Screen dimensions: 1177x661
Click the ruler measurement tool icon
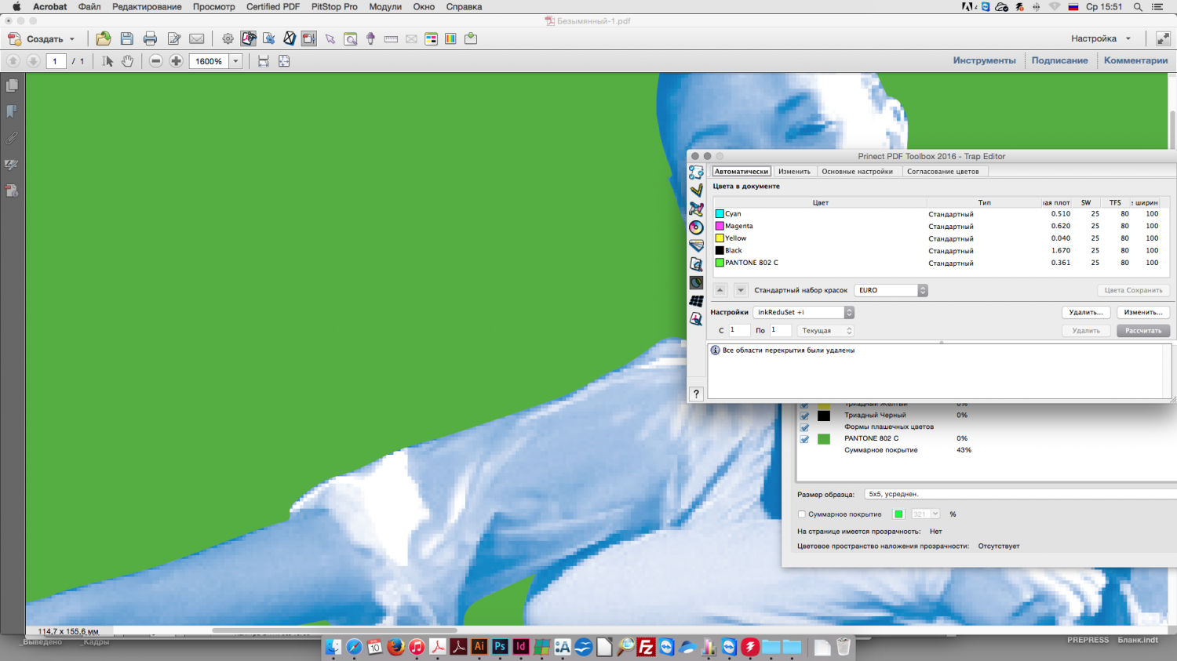point(391,38)
